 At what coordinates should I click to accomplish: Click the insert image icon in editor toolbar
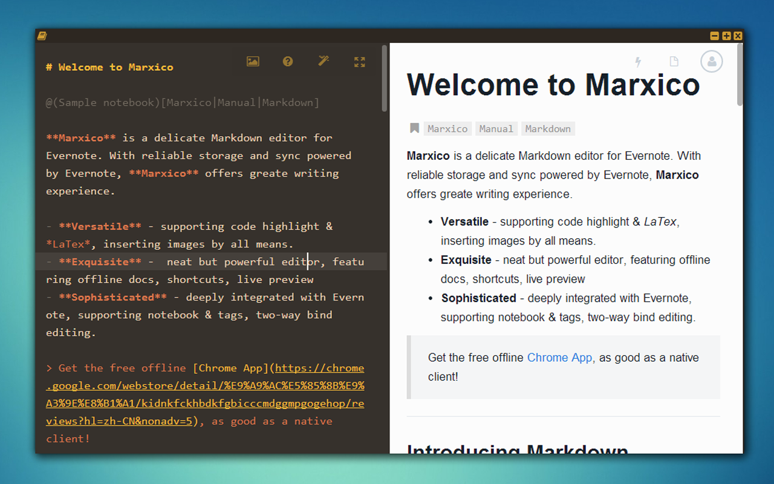coord(253,61)
